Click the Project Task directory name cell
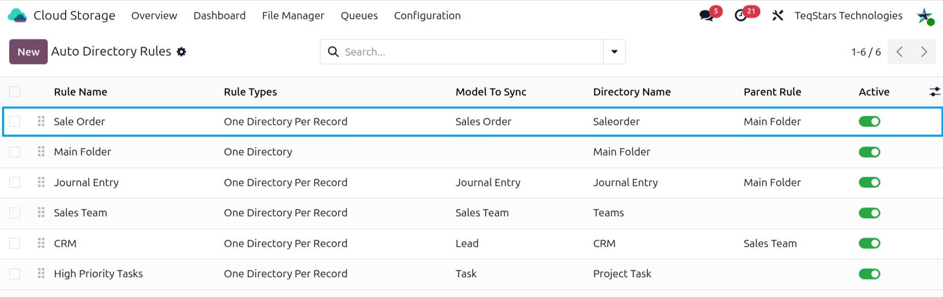This screenshot has width=943, height=297. click(622, 273)
